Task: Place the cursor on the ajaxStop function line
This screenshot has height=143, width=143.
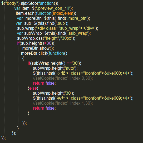Action: pyautogui.click(x=30, y=3)
